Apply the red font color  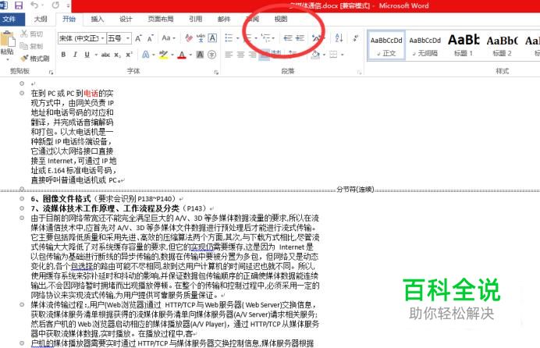point(182,55)
